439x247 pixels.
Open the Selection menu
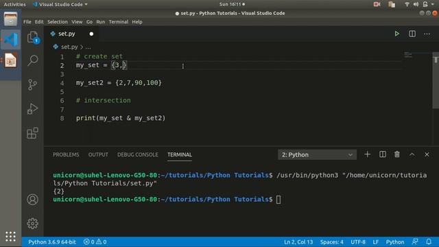(x=58, y=22)
